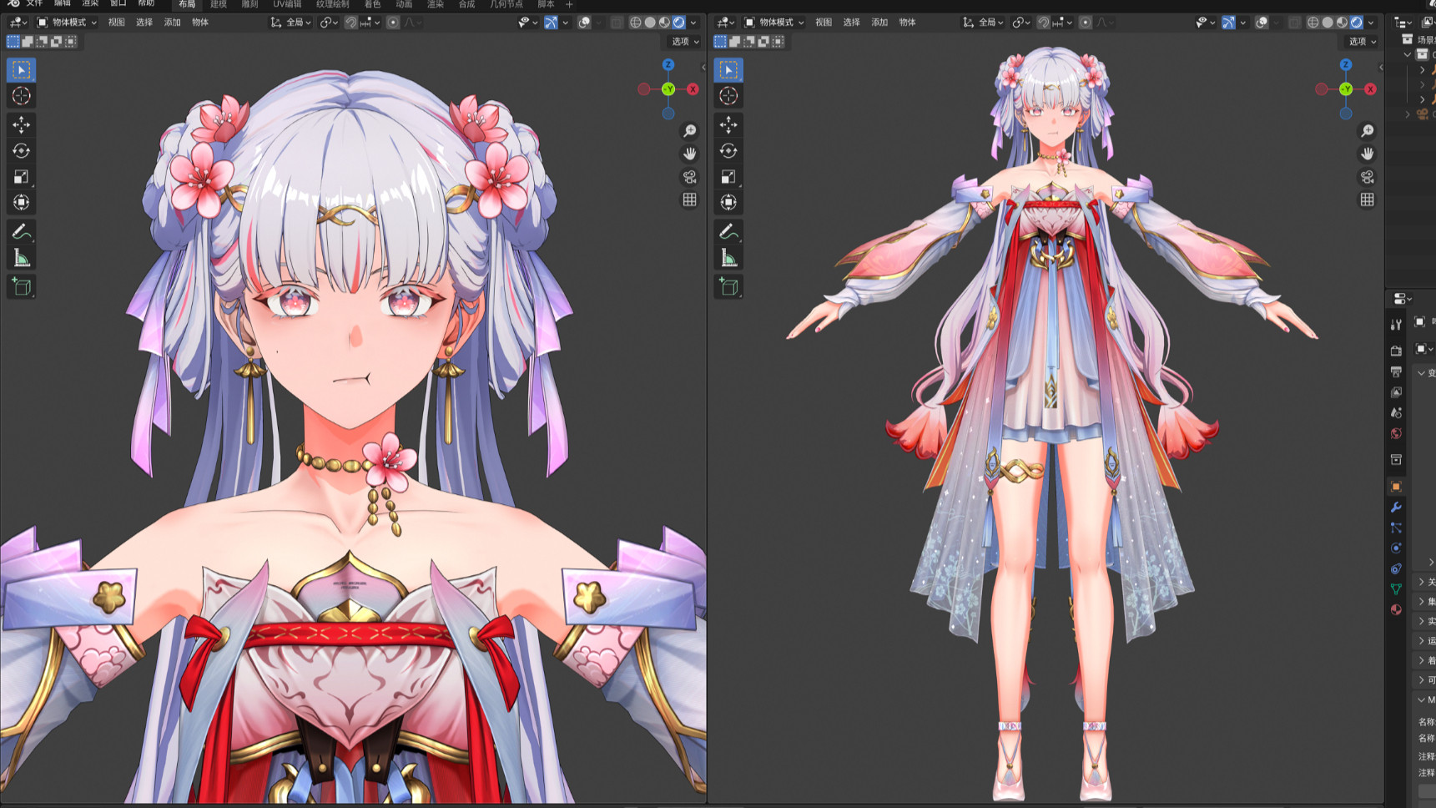
Task: Open the 文件 menu in top bar
Action: point(34,4)
